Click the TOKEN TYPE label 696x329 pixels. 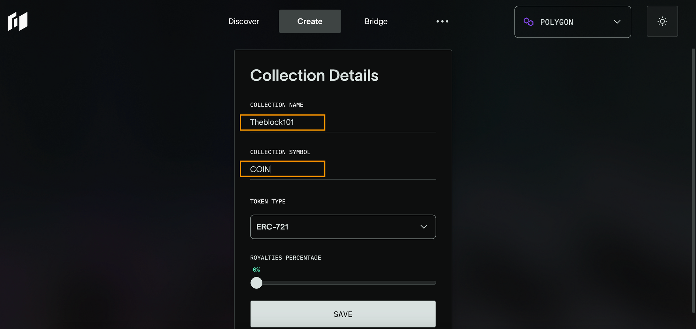(x=268, y=202)
